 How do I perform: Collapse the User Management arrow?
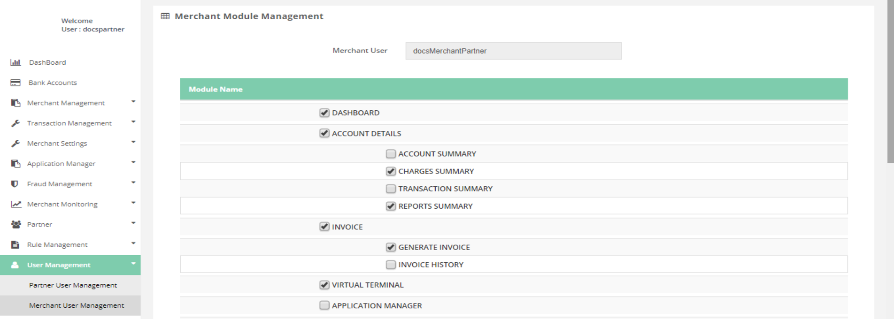(133, 264)
